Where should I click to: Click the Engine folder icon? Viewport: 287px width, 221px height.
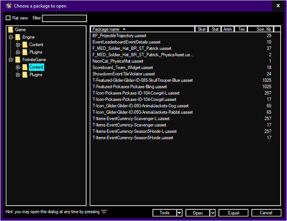click(x=18, y=37)
